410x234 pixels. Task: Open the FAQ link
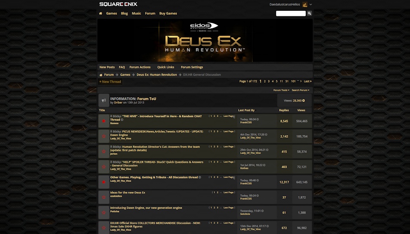click(122, 67)
